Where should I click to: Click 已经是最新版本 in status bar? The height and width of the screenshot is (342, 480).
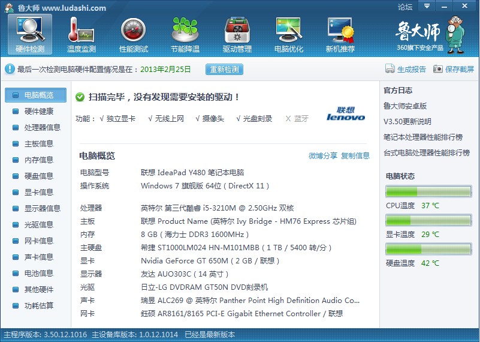210,334
